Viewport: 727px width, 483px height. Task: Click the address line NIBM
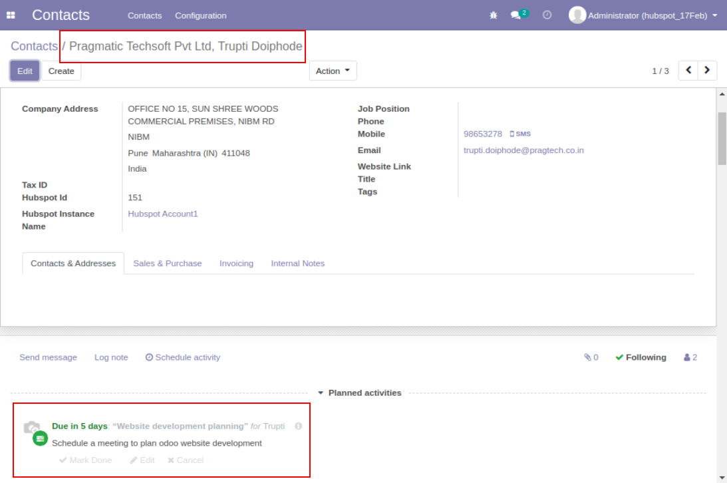click(138, 137)
